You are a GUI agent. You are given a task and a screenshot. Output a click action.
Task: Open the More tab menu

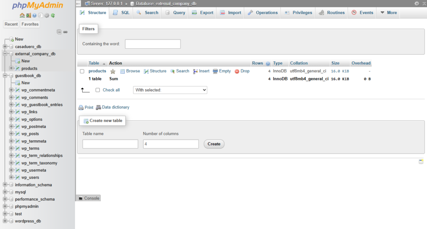click(x=388, y=12)
